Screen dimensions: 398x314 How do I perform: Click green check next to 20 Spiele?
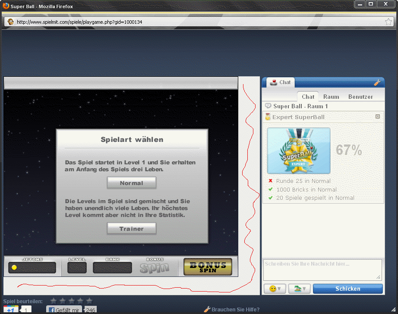pos(270,198)
